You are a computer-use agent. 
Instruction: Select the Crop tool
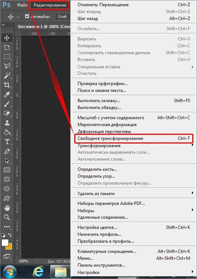[x=7, y=85]
